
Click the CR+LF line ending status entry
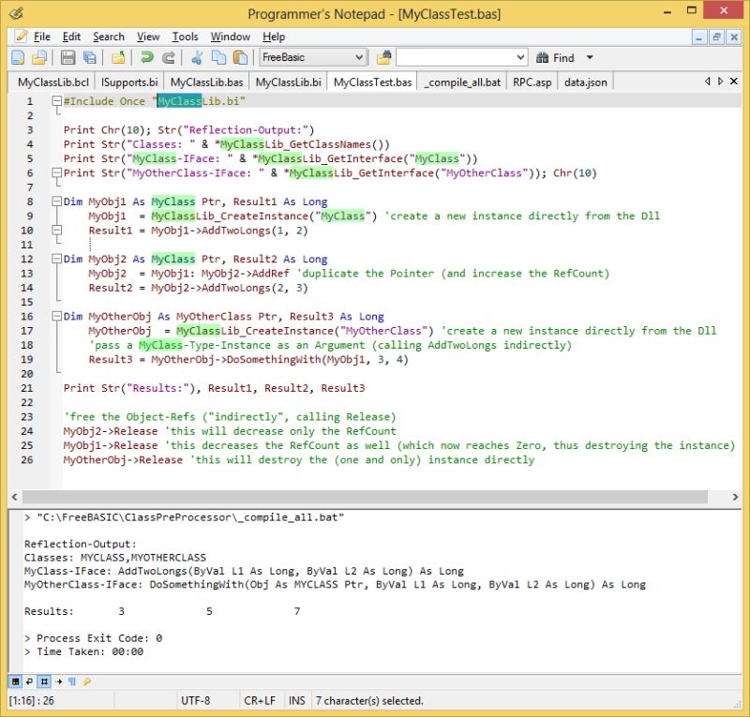(260, 701)
